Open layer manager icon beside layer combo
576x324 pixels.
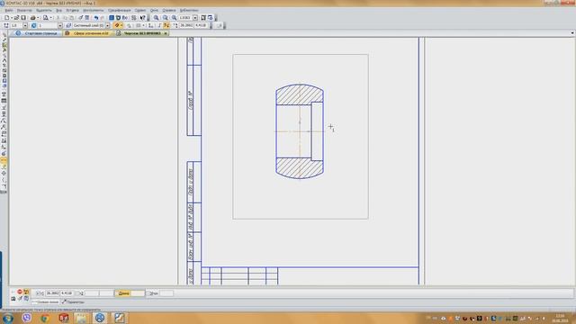tap(68, 26)
